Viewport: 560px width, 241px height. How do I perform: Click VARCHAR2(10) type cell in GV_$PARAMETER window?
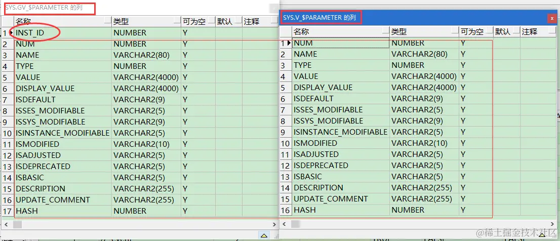pos(146,144)
